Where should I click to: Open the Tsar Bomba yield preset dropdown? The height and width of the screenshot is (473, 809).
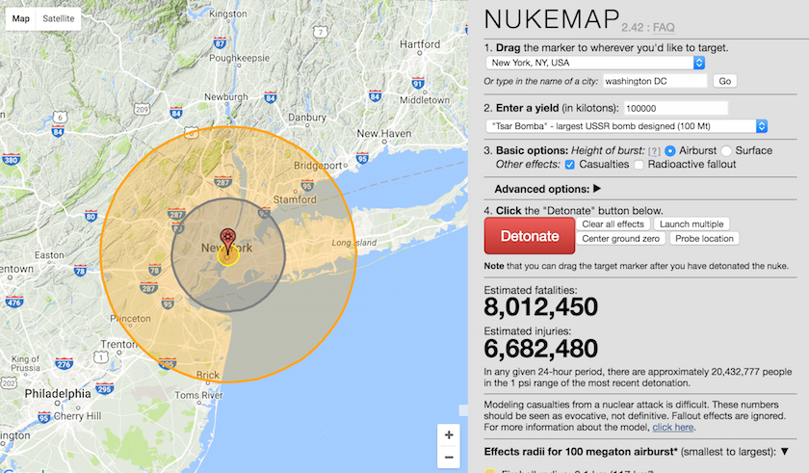(626, 126)
